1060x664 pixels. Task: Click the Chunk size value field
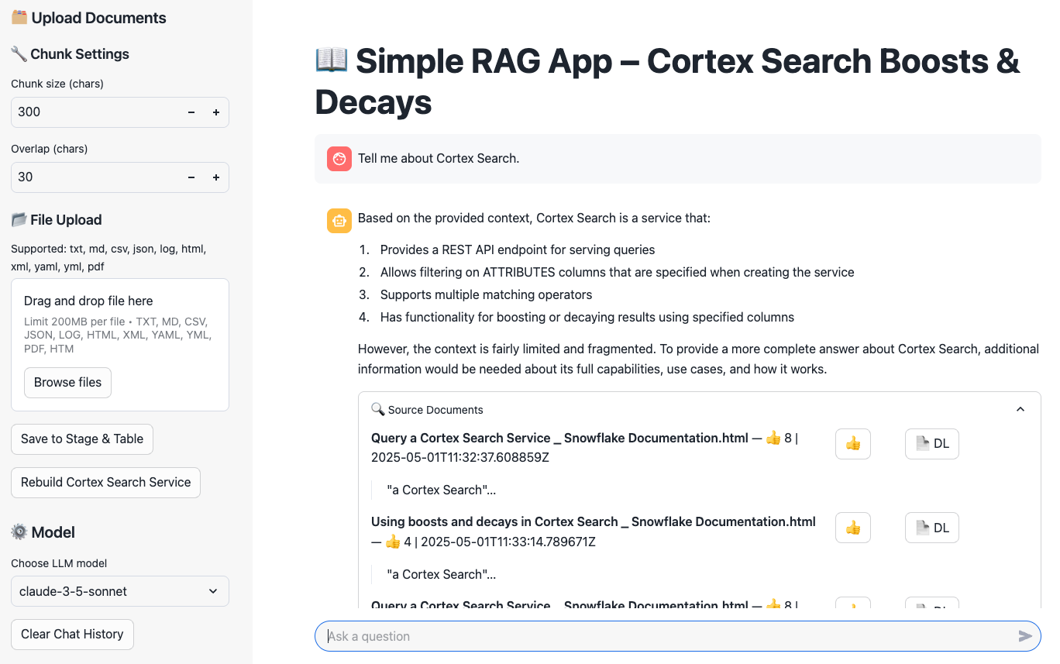pyautogui.click(x=95, y=112)
